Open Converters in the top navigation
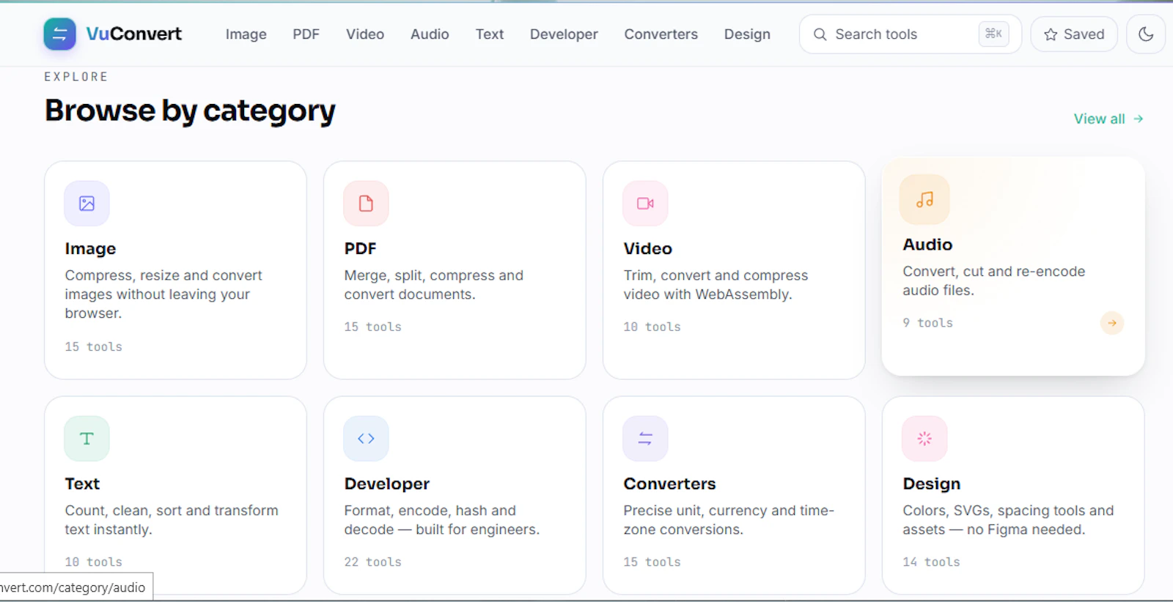 [661, 34]
